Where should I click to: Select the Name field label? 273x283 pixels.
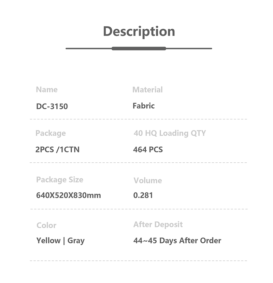pyautogui.click(x=47, y=90)
